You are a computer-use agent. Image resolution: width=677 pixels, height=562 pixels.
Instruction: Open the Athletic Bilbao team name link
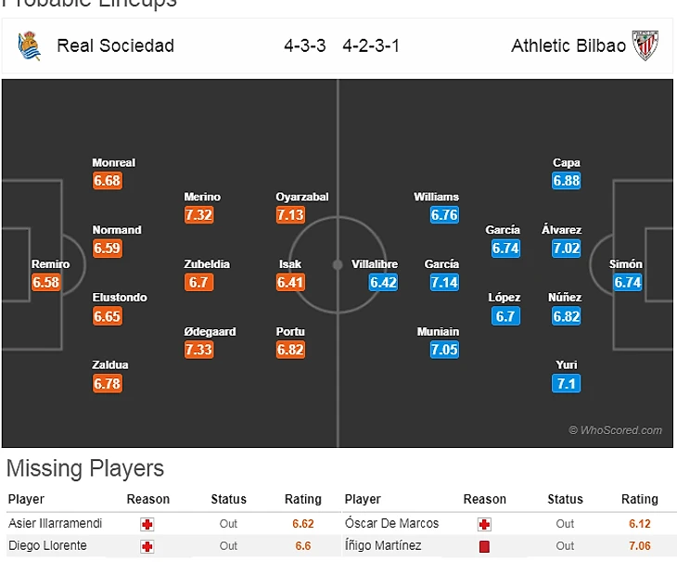[568, 45]
